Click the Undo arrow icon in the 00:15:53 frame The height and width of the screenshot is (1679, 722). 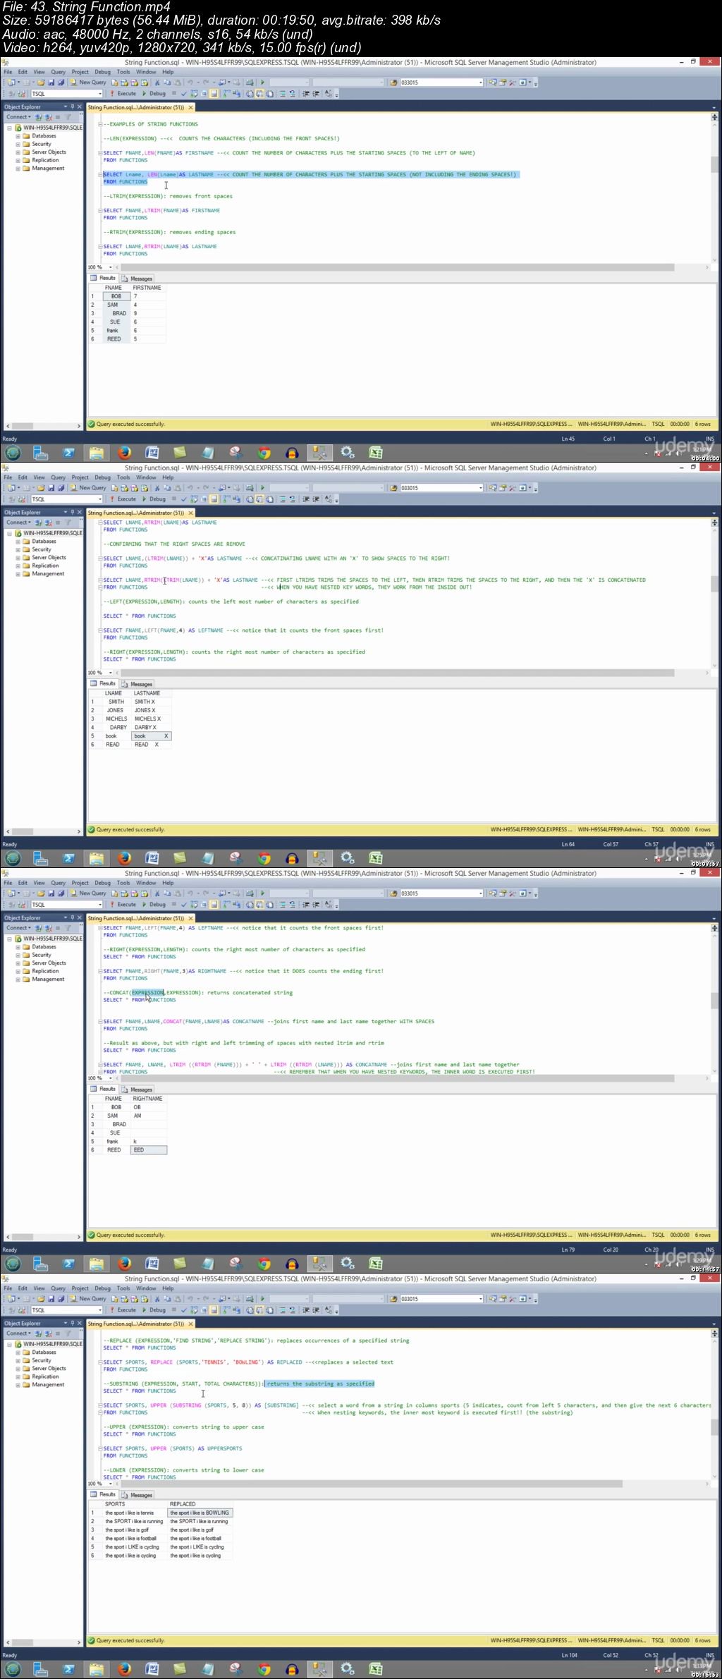point(190,1299)
